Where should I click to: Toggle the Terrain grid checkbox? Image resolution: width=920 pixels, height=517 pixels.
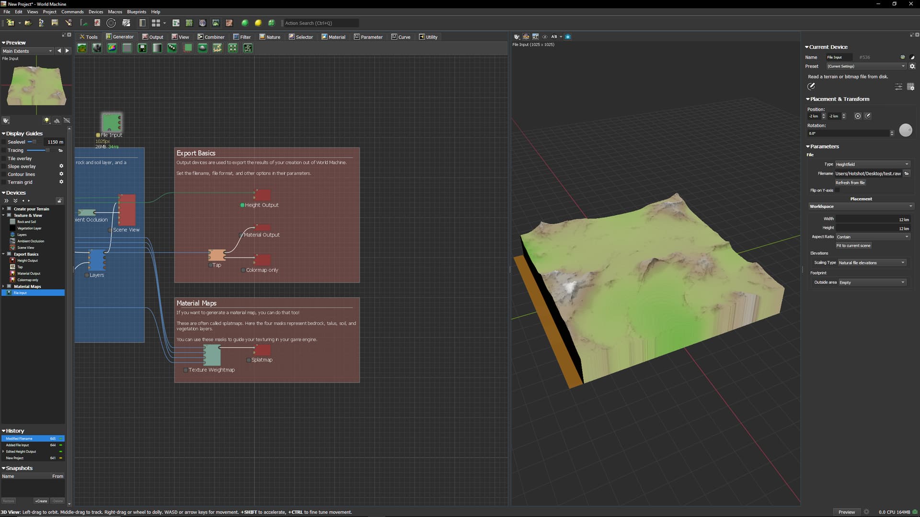[x=4, y=182]
